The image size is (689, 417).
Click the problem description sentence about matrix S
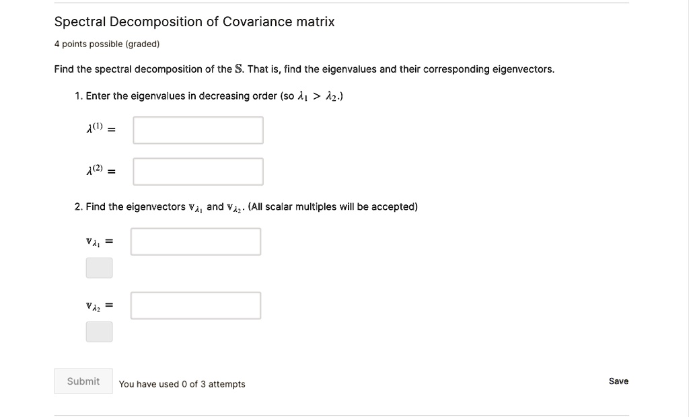tap(303, 69)
